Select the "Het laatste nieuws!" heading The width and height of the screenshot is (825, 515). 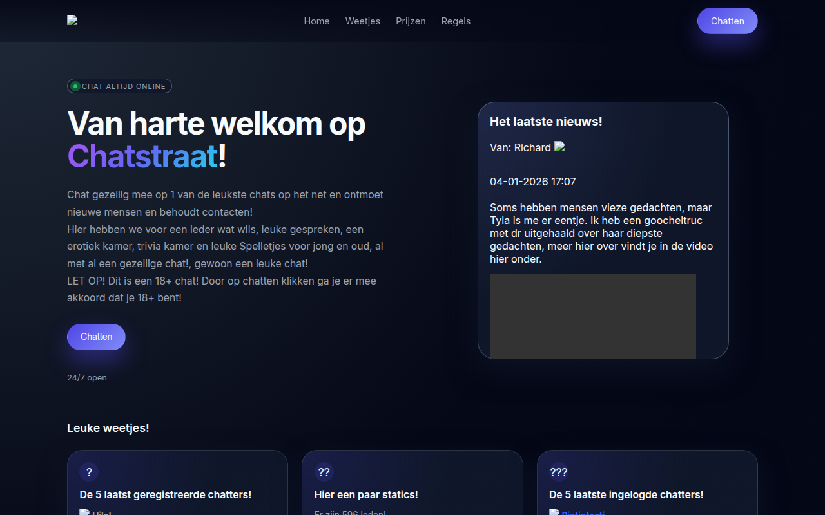(546, 121)
